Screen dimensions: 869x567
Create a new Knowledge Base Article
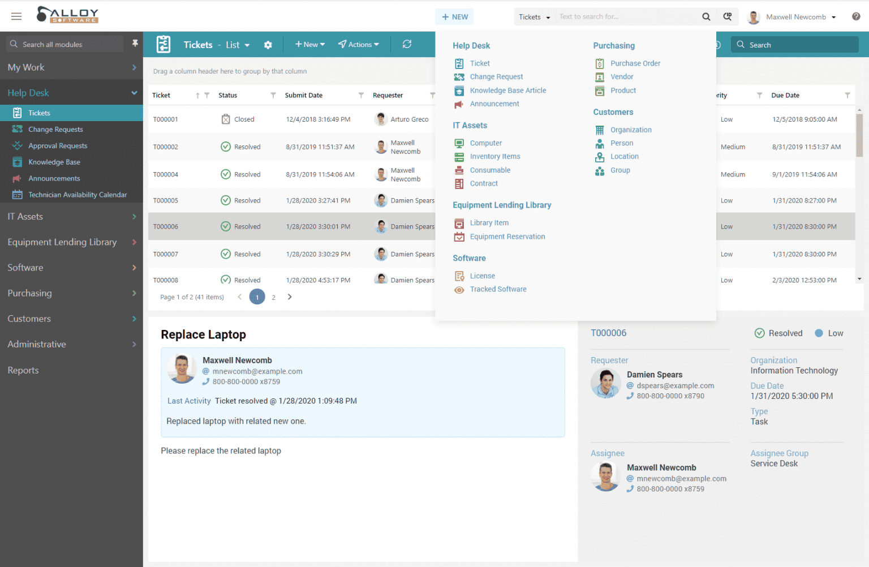[508, 90]
